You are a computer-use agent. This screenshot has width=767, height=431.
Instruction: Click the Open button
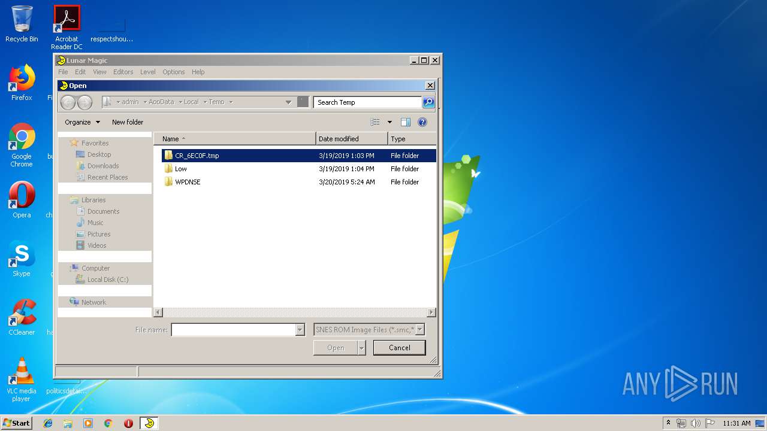(x=336, y=348)
